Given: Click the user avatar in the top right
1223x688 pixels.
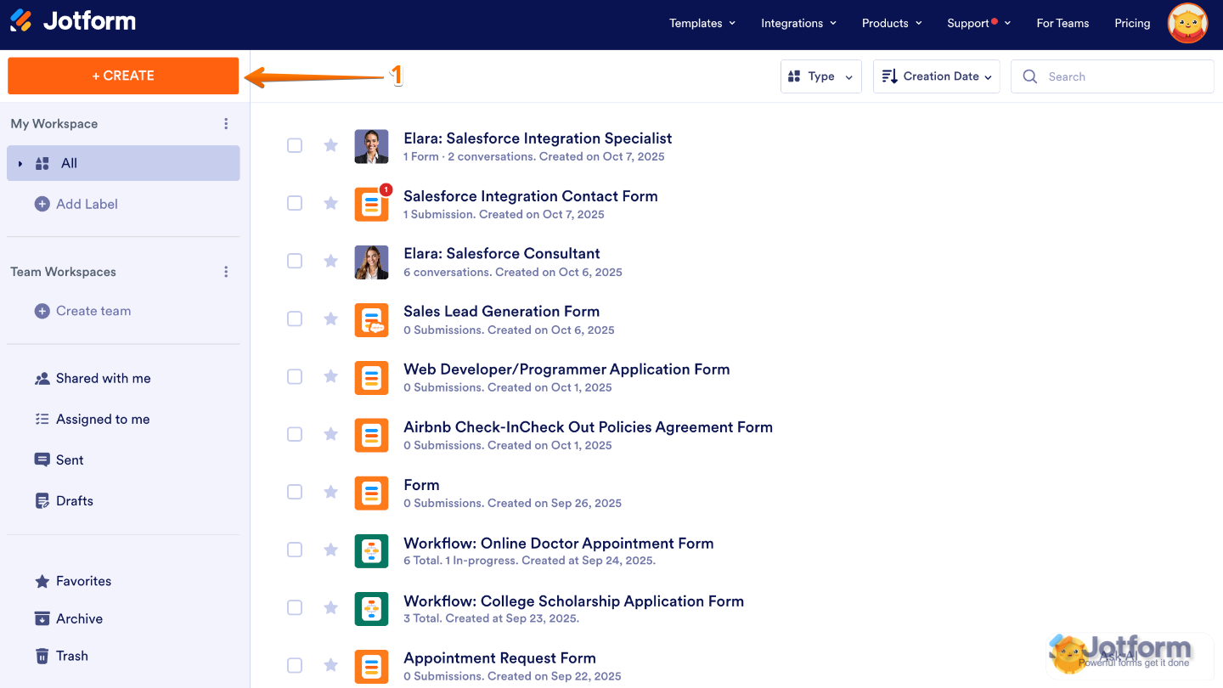Looking at the screenshot, I should click(1186, 23).
